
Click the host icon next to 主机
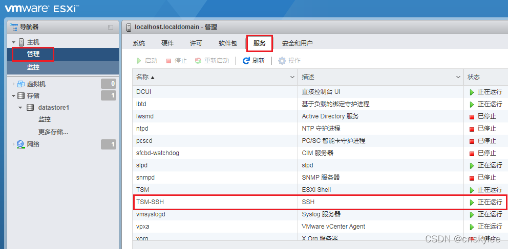[x=22, y=42]
